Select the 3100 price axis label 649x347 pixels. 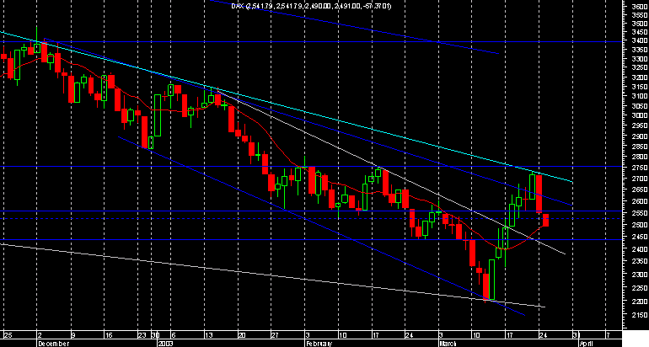click(640, 96)
